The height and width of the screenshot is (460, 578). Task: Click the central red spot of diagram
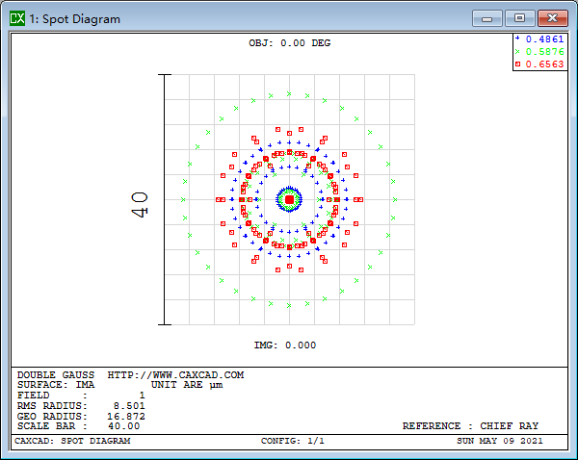(289, 199)
